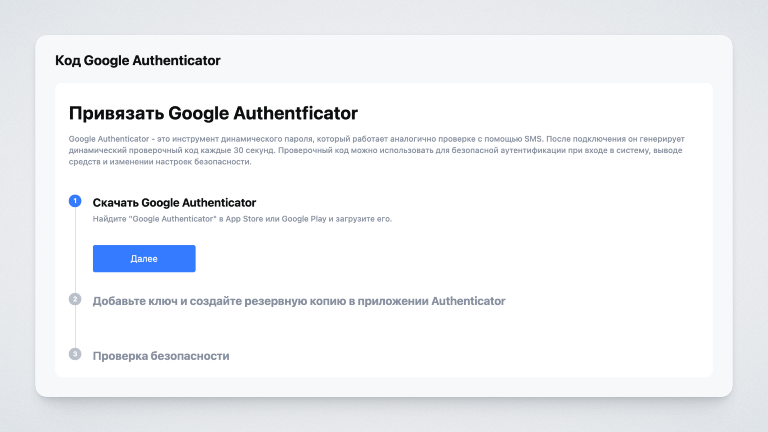Expand the Добавьте ключ и создайте резервную копию step
The image size is (768, 432).
(299, 301)
